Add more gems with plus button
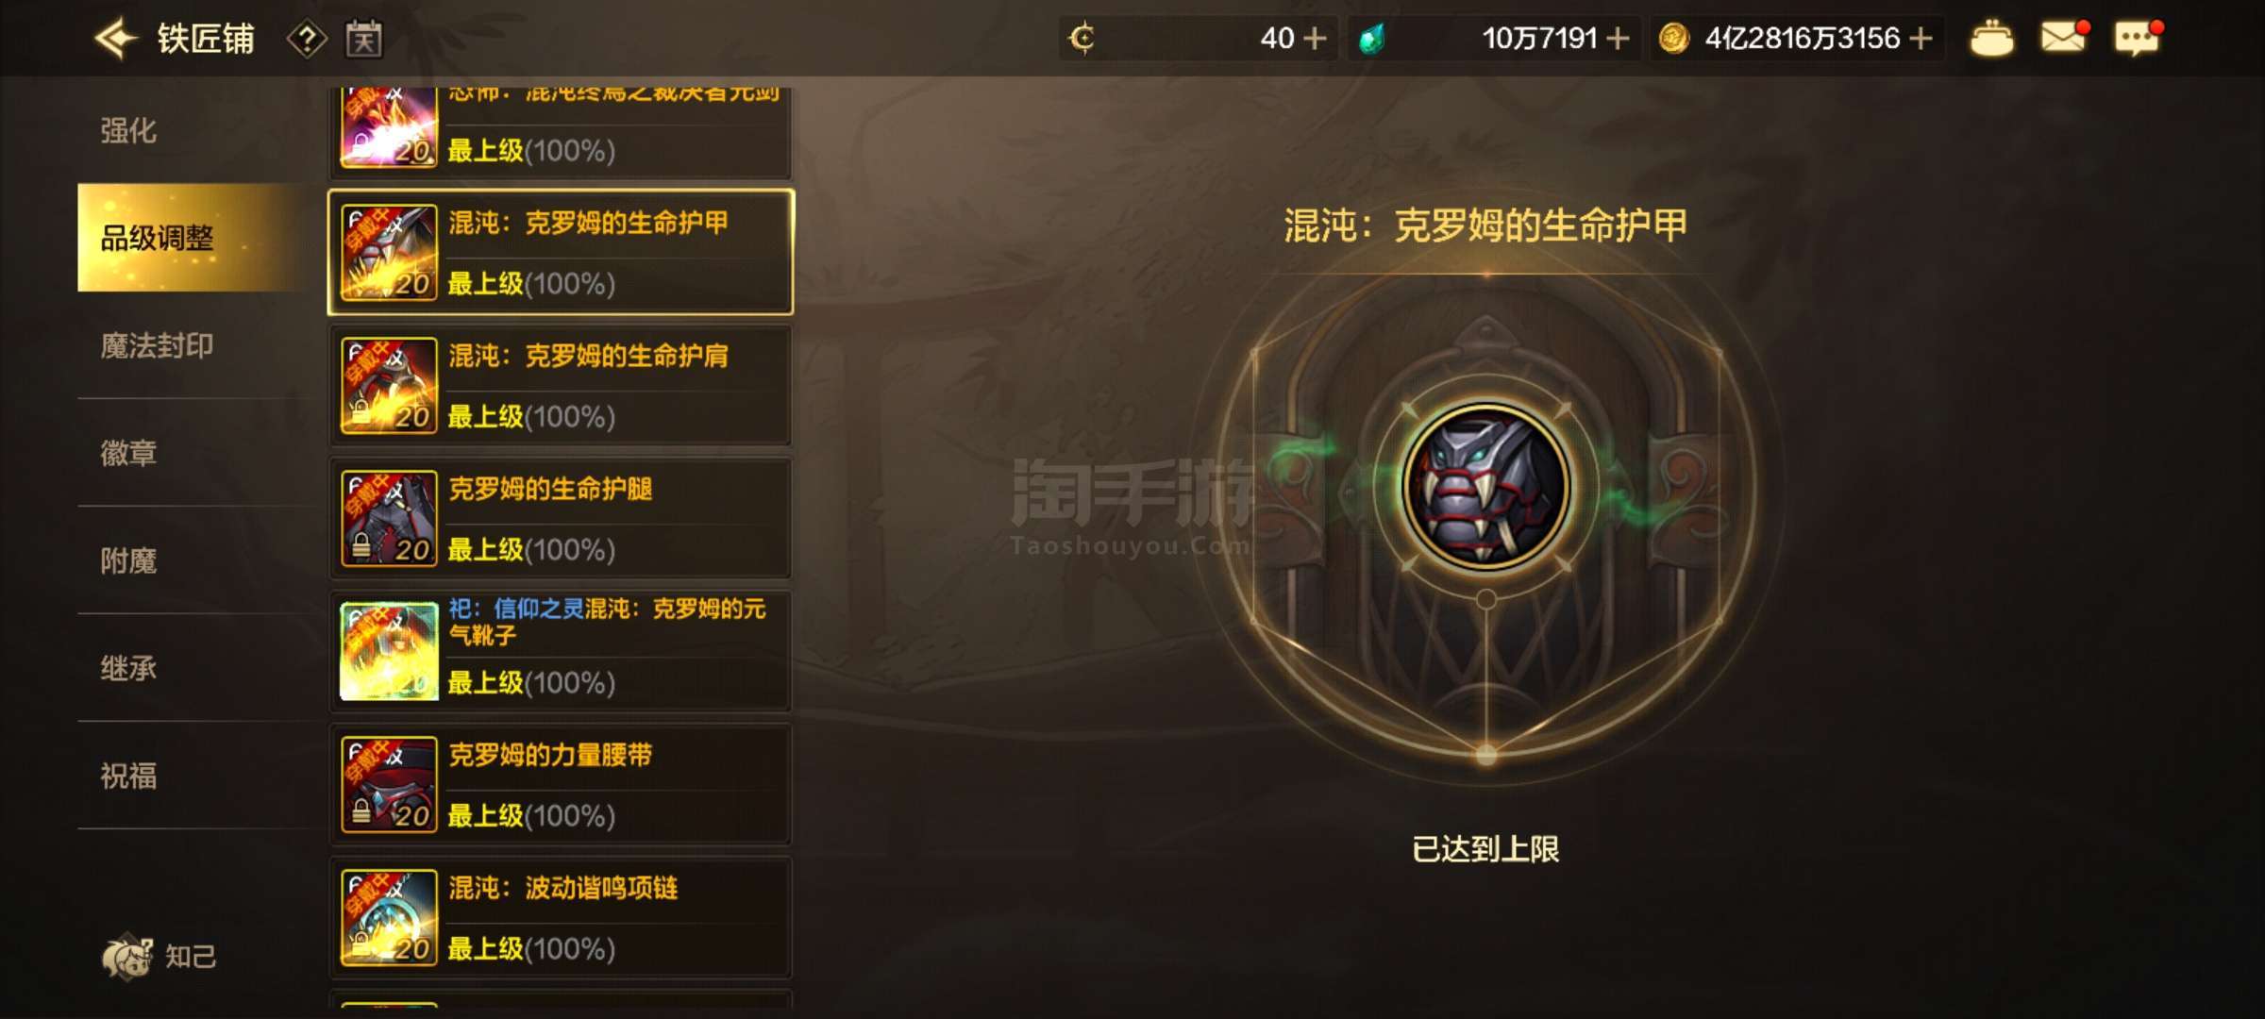2265x1019 pixels. click(1618, 39)
